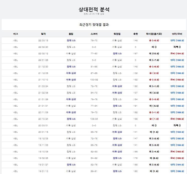This screenshot has width=187, height=174.
Task: Click the blue 언더 cell in 19/01/27 row
Action: (177, 165)
